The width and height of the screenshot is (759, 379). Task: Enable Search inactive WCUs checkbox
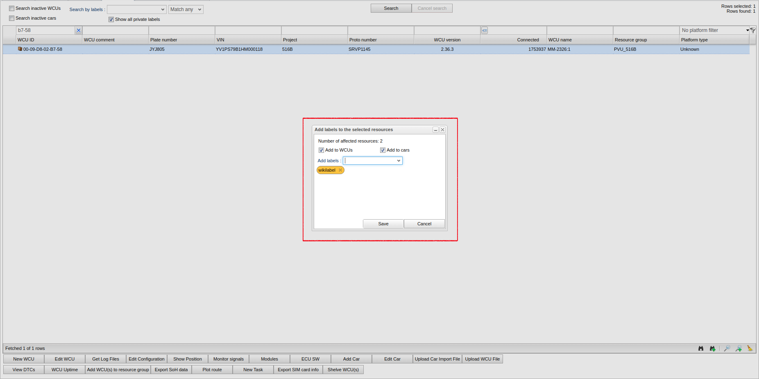[12, 8]
